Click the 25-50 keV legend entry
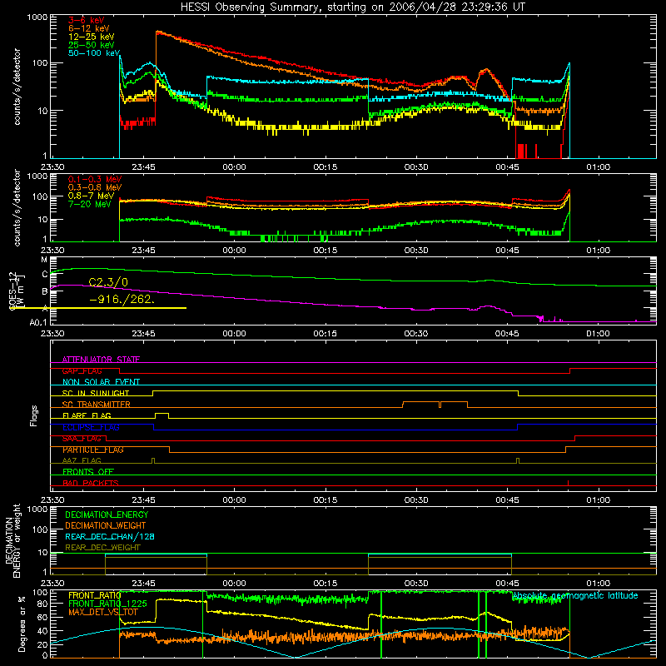Screen dimensions: 666x666 [x=92, y=45]
